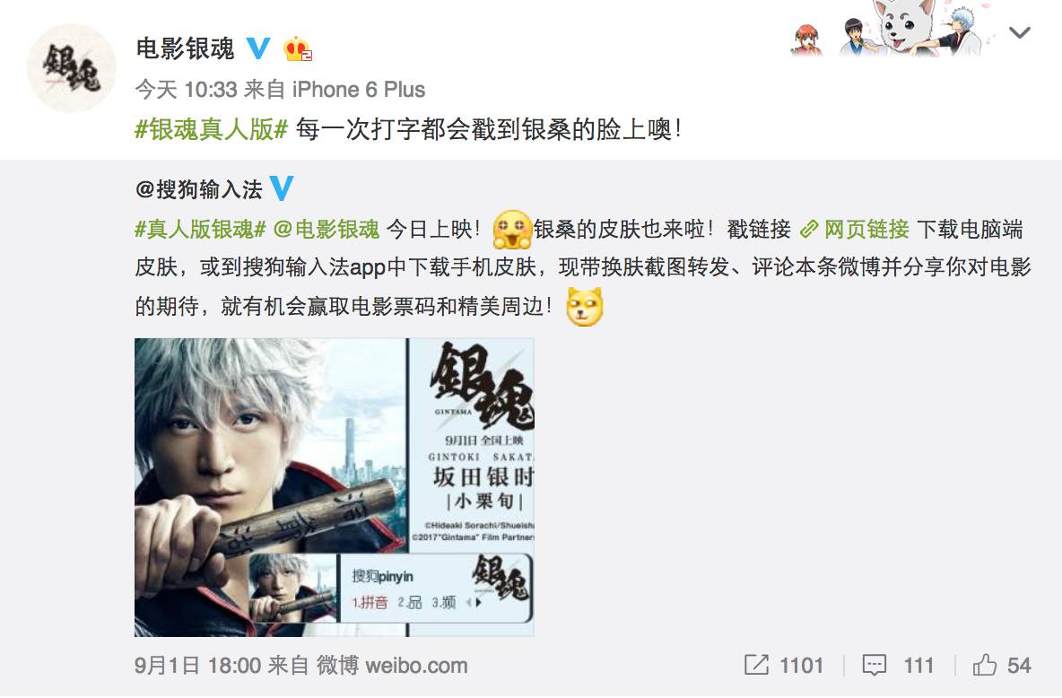The height and width of the screenshot is (698, 1062).
Task: Open the #真人版银魂# hashtag link
Action: click(201, 229)
